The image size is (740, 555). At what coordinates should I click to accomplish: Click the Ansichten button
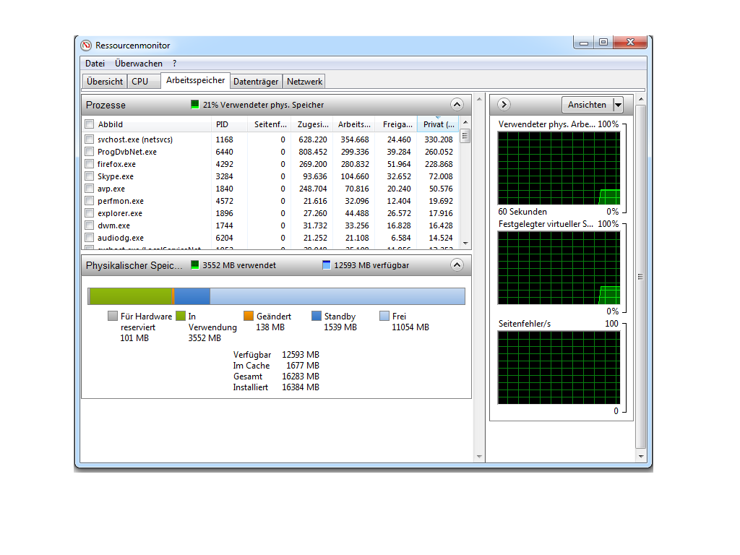click(587, 105)
